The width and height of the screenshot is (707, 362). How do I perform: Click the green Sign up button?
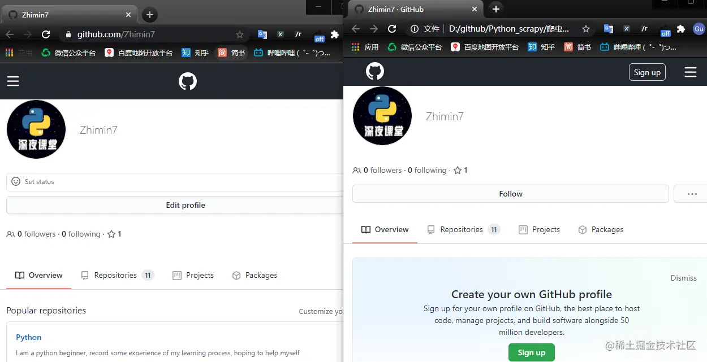pos(532,352)
